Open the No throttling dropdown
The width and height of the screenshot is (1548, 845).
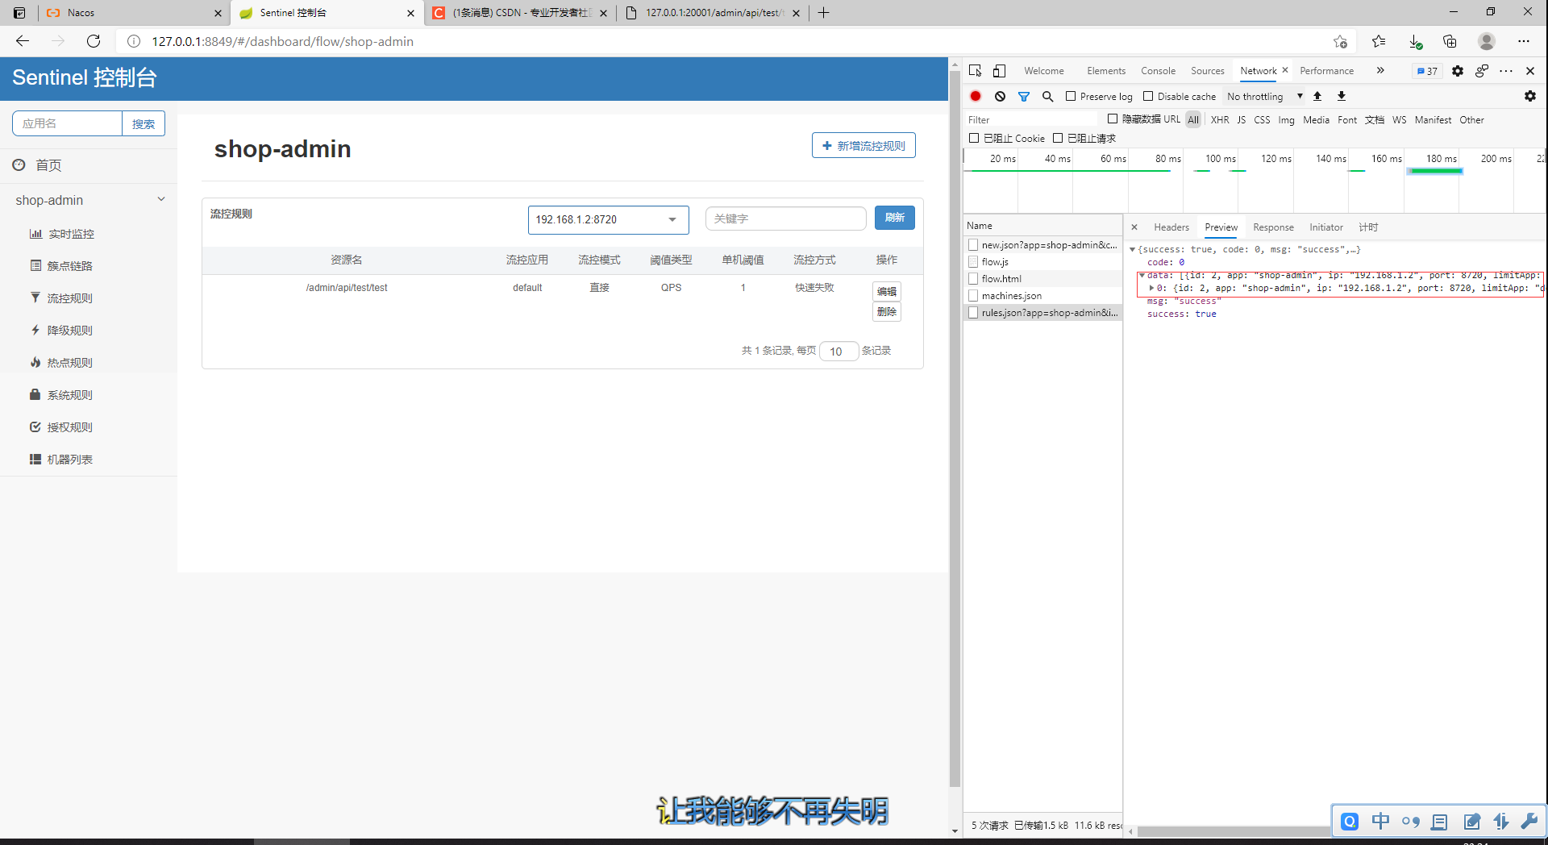(x=1264, y=96)
